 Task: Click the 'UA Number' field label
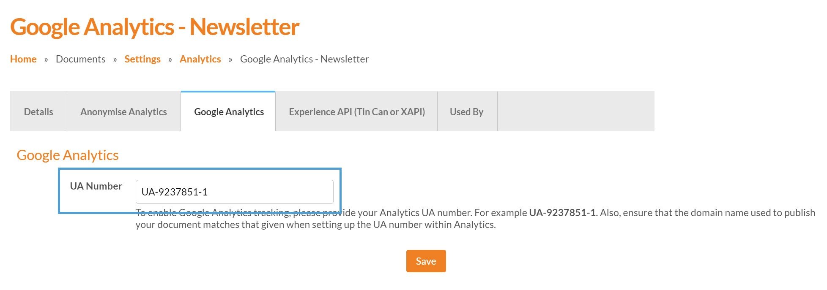click(x=96, y=186)
